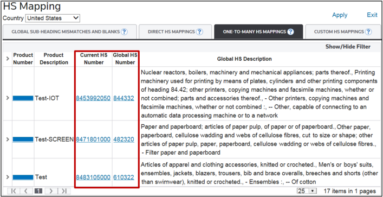Open help icon on Direct HS Mappings tab

(x=199, y=32)
